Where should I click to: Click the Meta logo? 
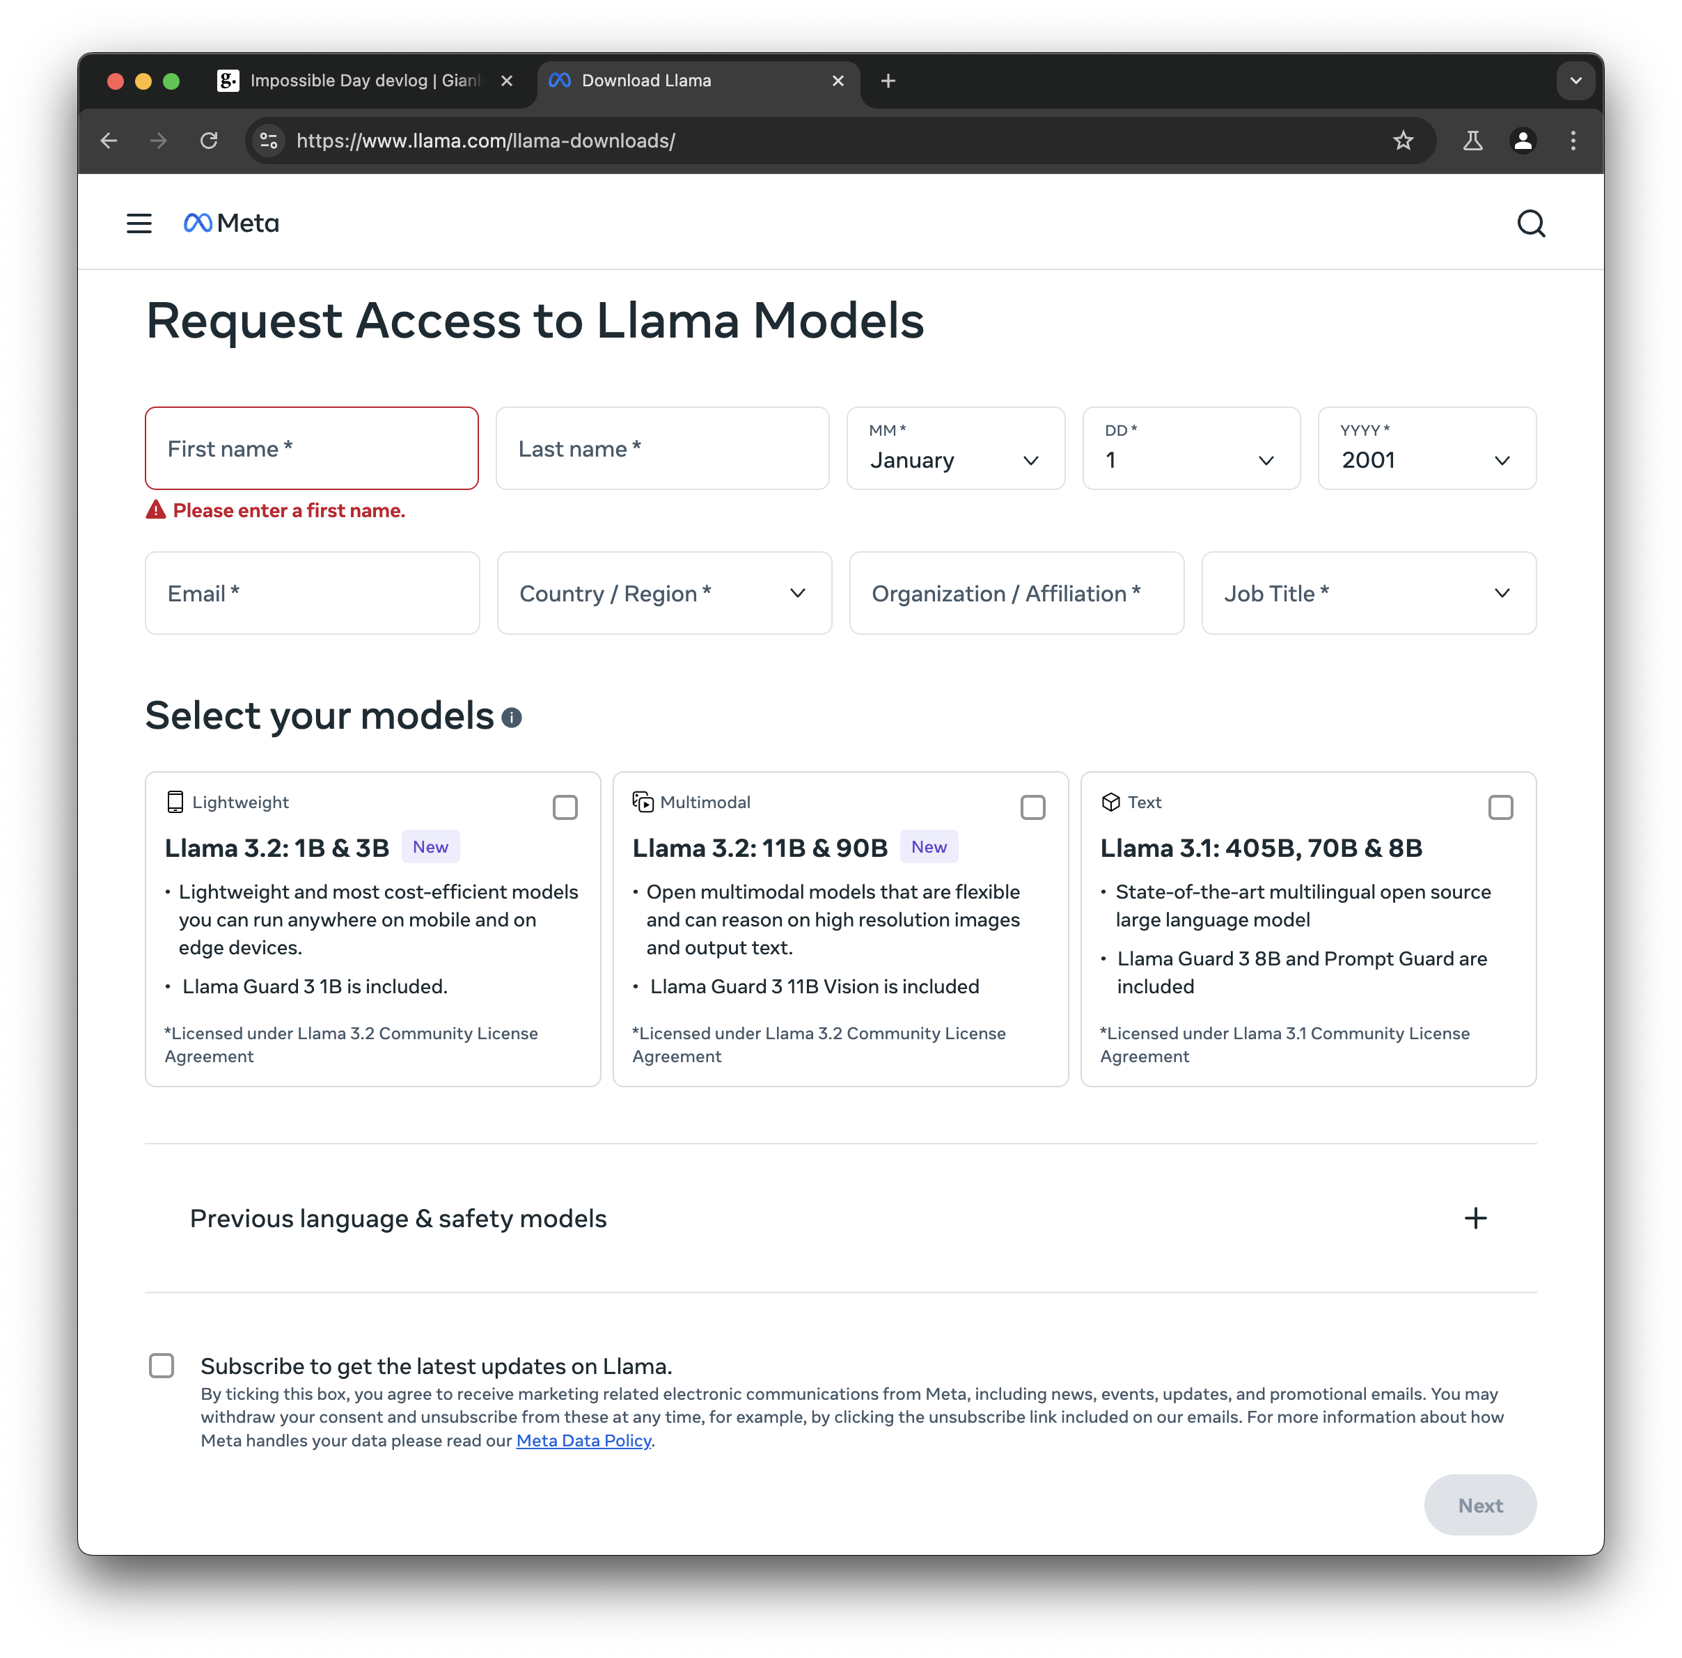point(230,223)
